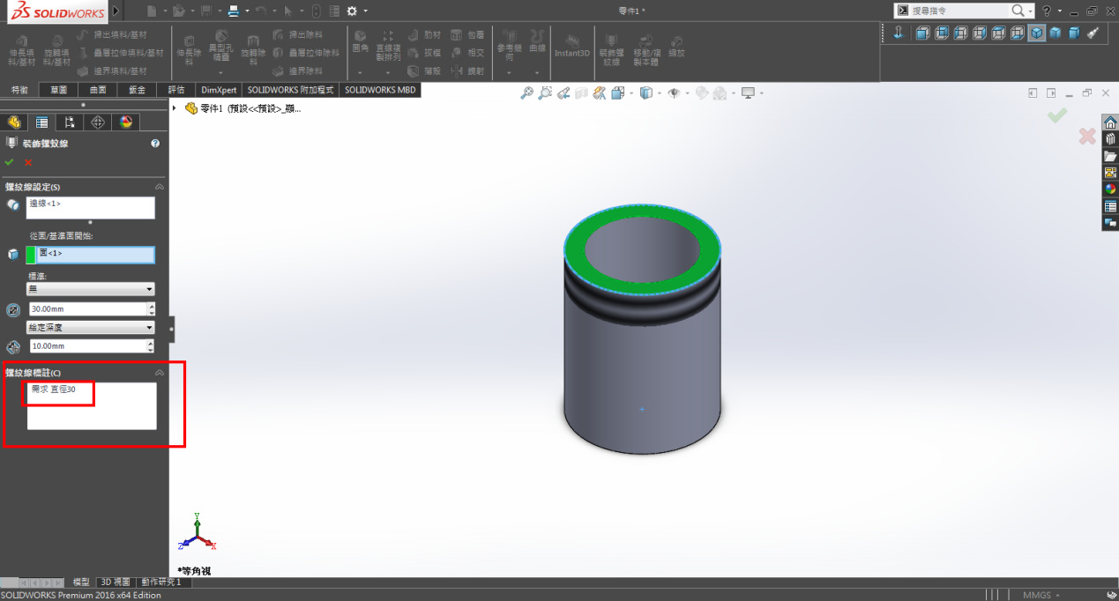Switch to the 草圖 tab
This screenshot has height=601, width=1119.
click(58, 90)
